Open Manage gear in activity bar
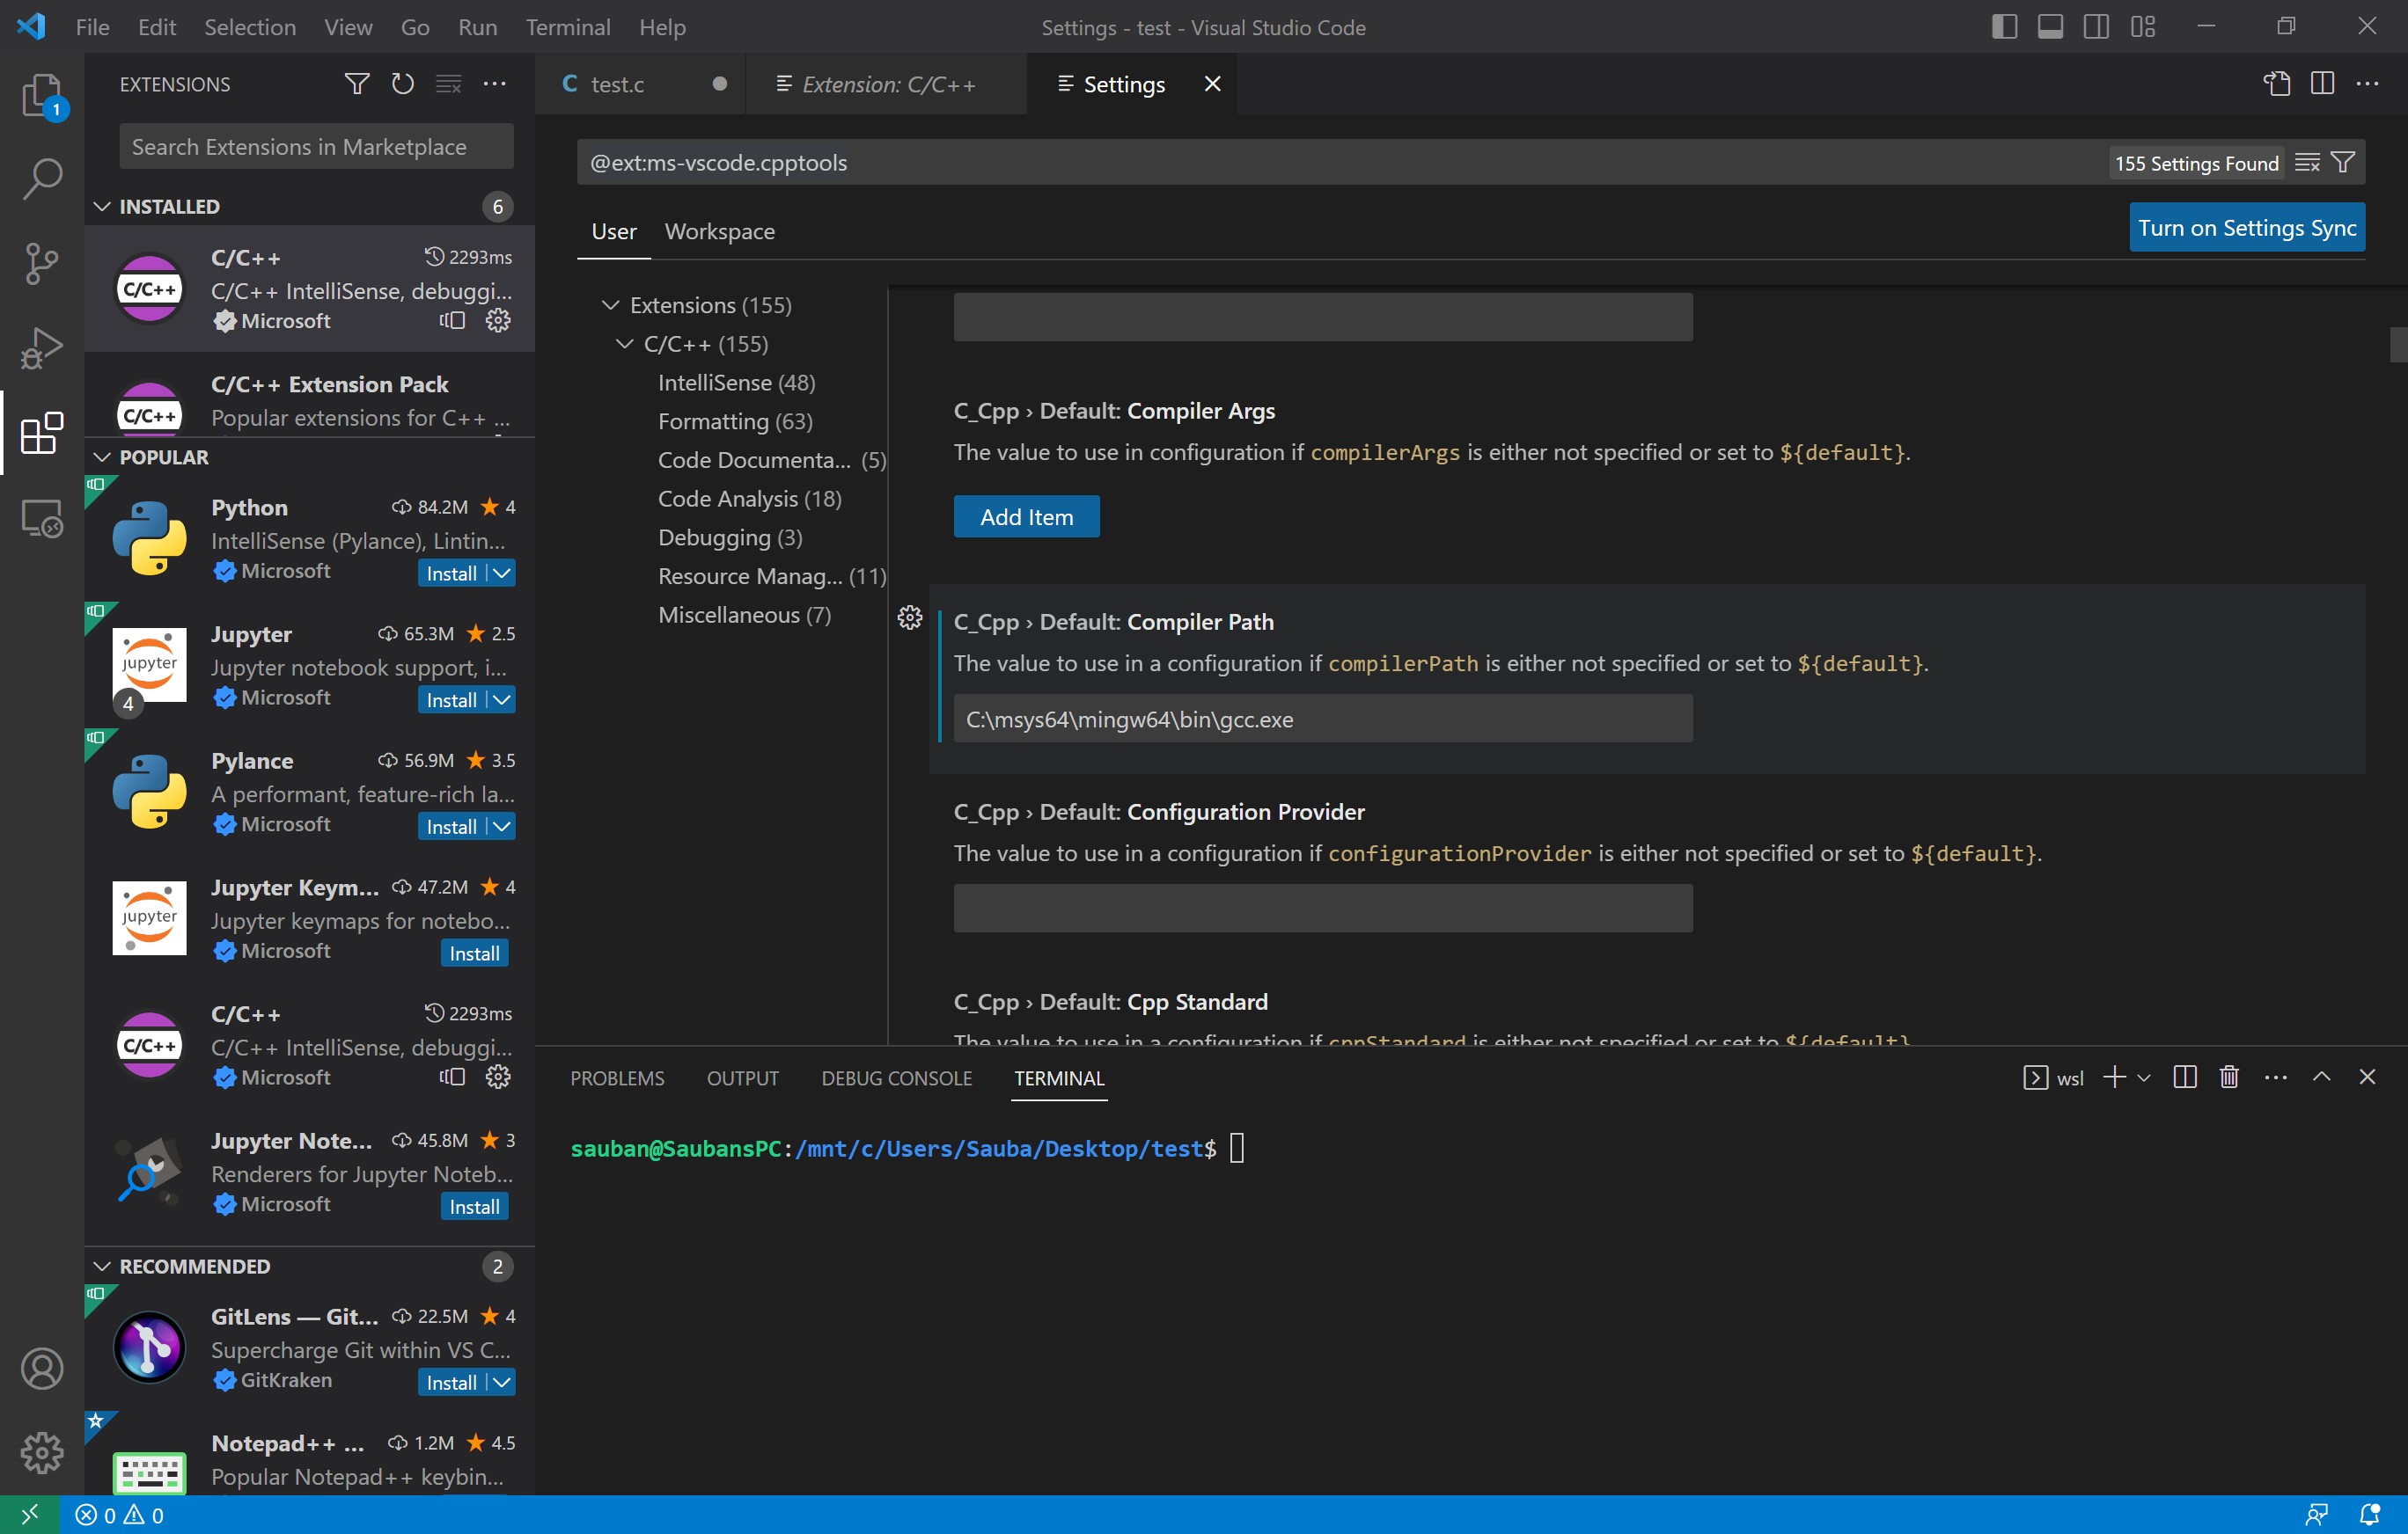The height and width of the screenshot is (1534, 2408). pyautogui.click(x=42, y=1452)
